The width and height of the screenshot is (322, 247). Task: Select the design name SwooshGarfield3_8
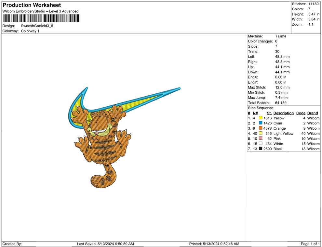pos(37,26)
